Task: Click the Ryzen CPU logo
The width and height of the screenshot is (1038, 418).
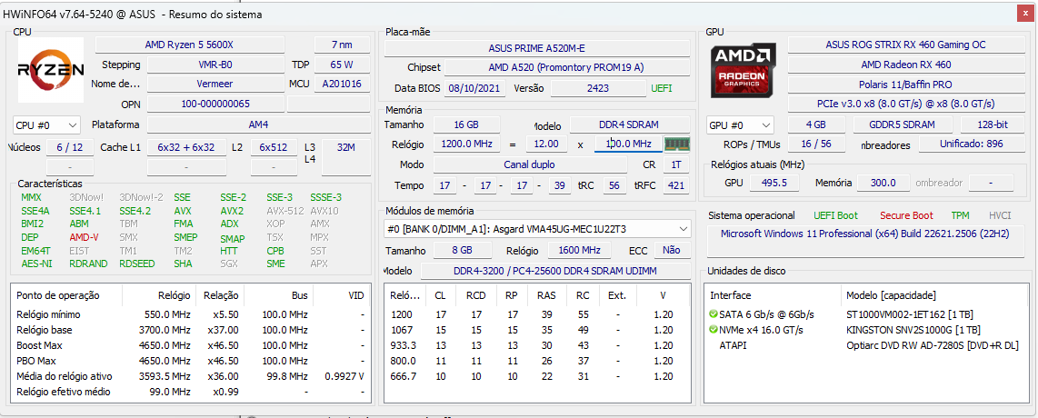Action: click(51, 70)
